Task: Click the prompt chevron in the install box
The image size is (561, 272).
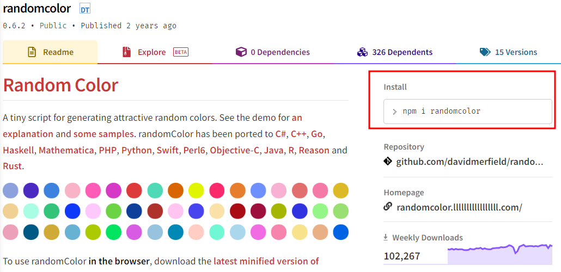Action: (395, 112)
